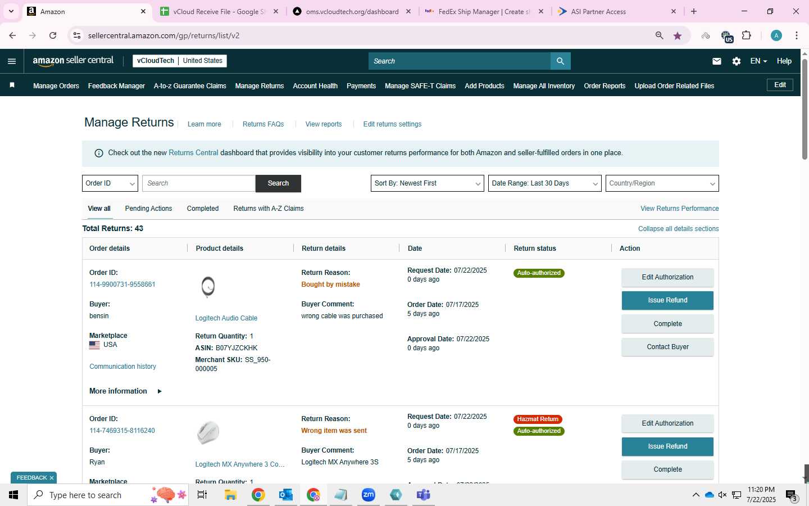
Task: Click the bookmark flag icon in navigation bar
Action: [x=12, y=85]
